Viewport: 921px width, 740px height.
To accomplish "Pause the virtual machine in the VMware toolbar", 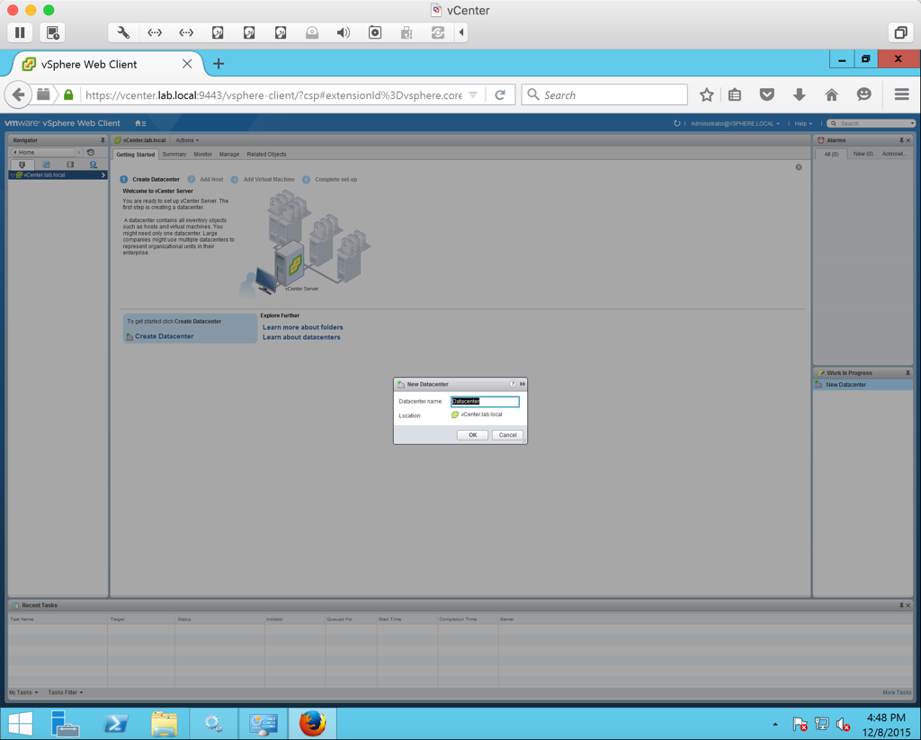I will [x=20, y=32].
